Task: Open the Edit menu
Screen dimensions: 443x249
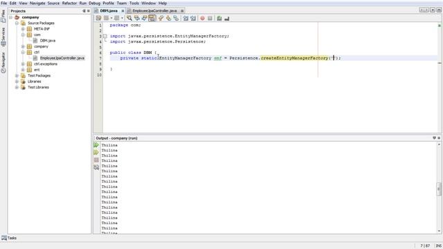Action: (13, 3)
